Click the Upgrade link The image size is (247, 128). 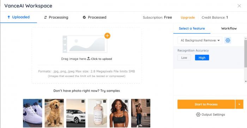(x=188, y=18)
